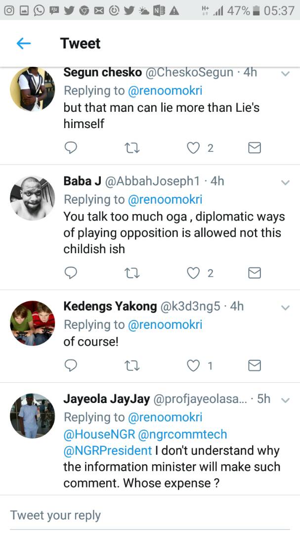Like Baba J's tweet

pyautogui.click(x=193, y=273)
